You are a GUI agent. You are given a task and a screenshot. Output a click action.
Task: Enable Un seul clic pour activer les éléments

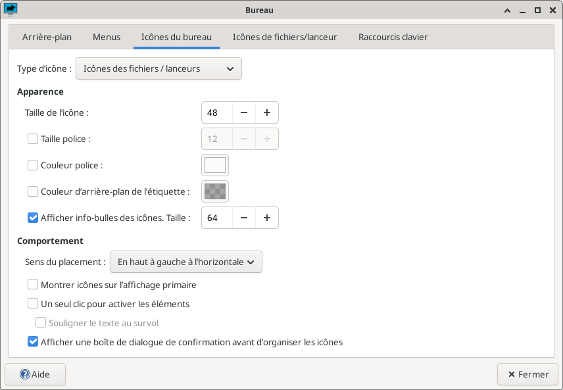(33, 304)
